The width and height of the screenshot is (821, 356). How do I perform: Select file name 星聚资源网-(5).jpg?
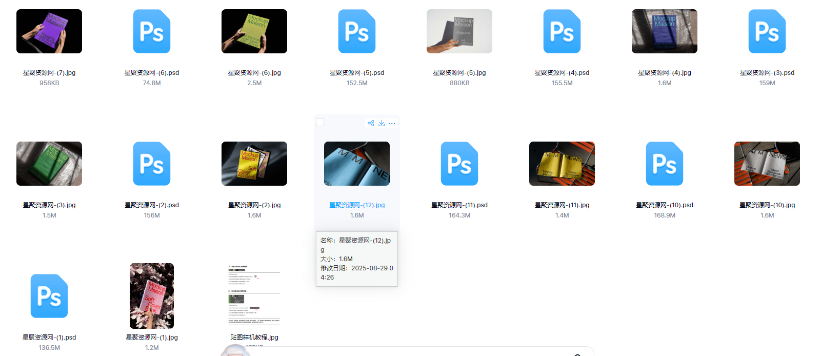click(459, 73)
